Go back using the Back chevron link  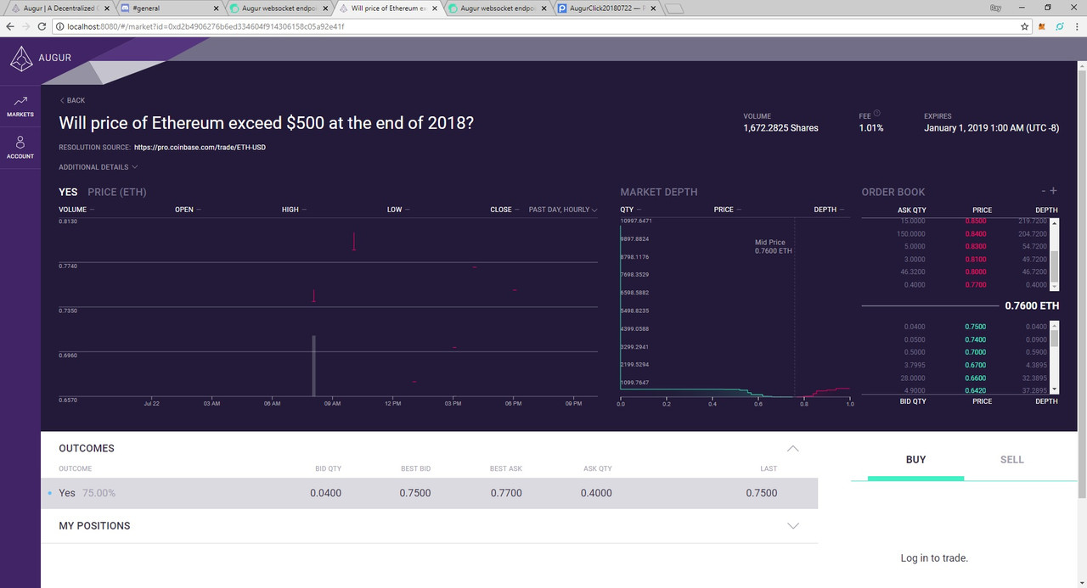point(72,100)
